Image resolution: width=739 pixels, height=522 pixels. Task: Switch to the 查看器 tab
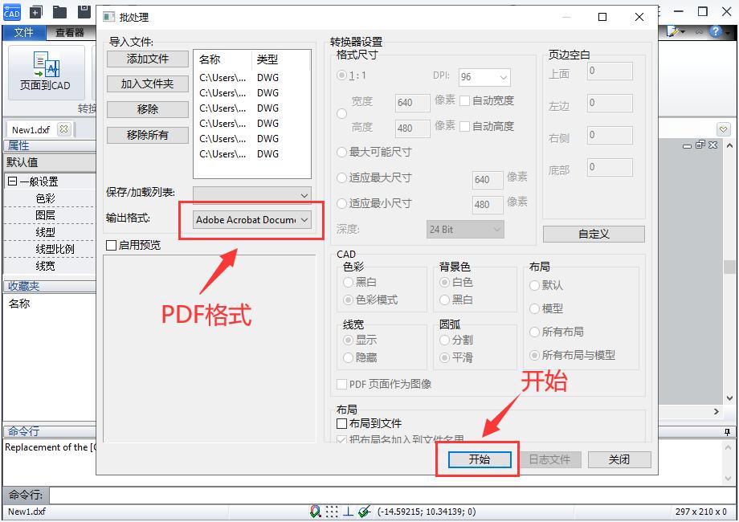[70, 33]
